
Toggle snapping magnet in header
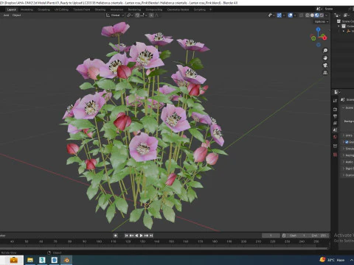[x=137, y=15]
